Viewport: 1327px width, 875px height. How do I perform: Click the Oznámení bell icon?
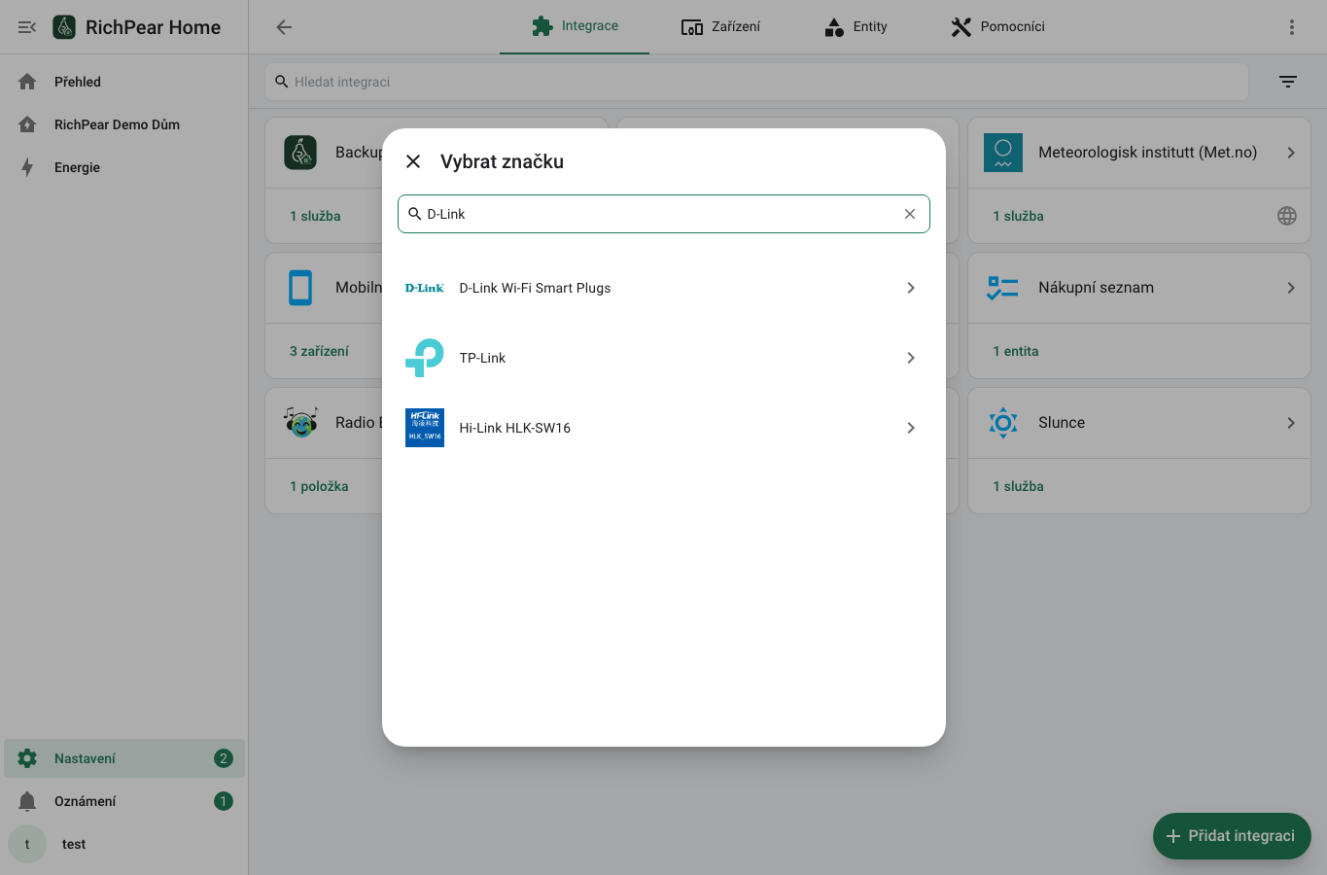(x=27, y=801)
